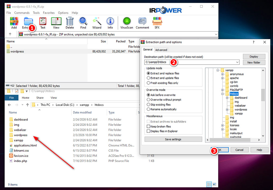Launch the Wizard tool
Viewport: 273px width, 190px height.
point(97,23)
